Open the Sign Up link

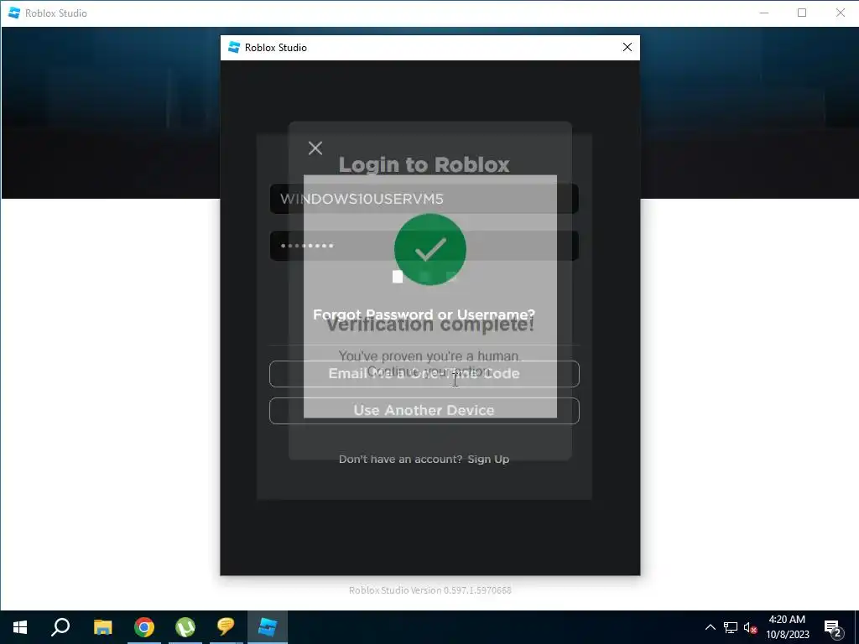(488, 459)
